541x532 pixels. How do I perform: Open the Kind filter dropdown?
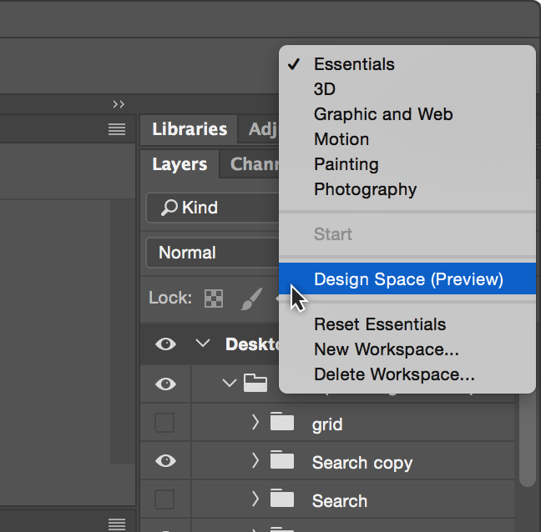click(213, 208)
